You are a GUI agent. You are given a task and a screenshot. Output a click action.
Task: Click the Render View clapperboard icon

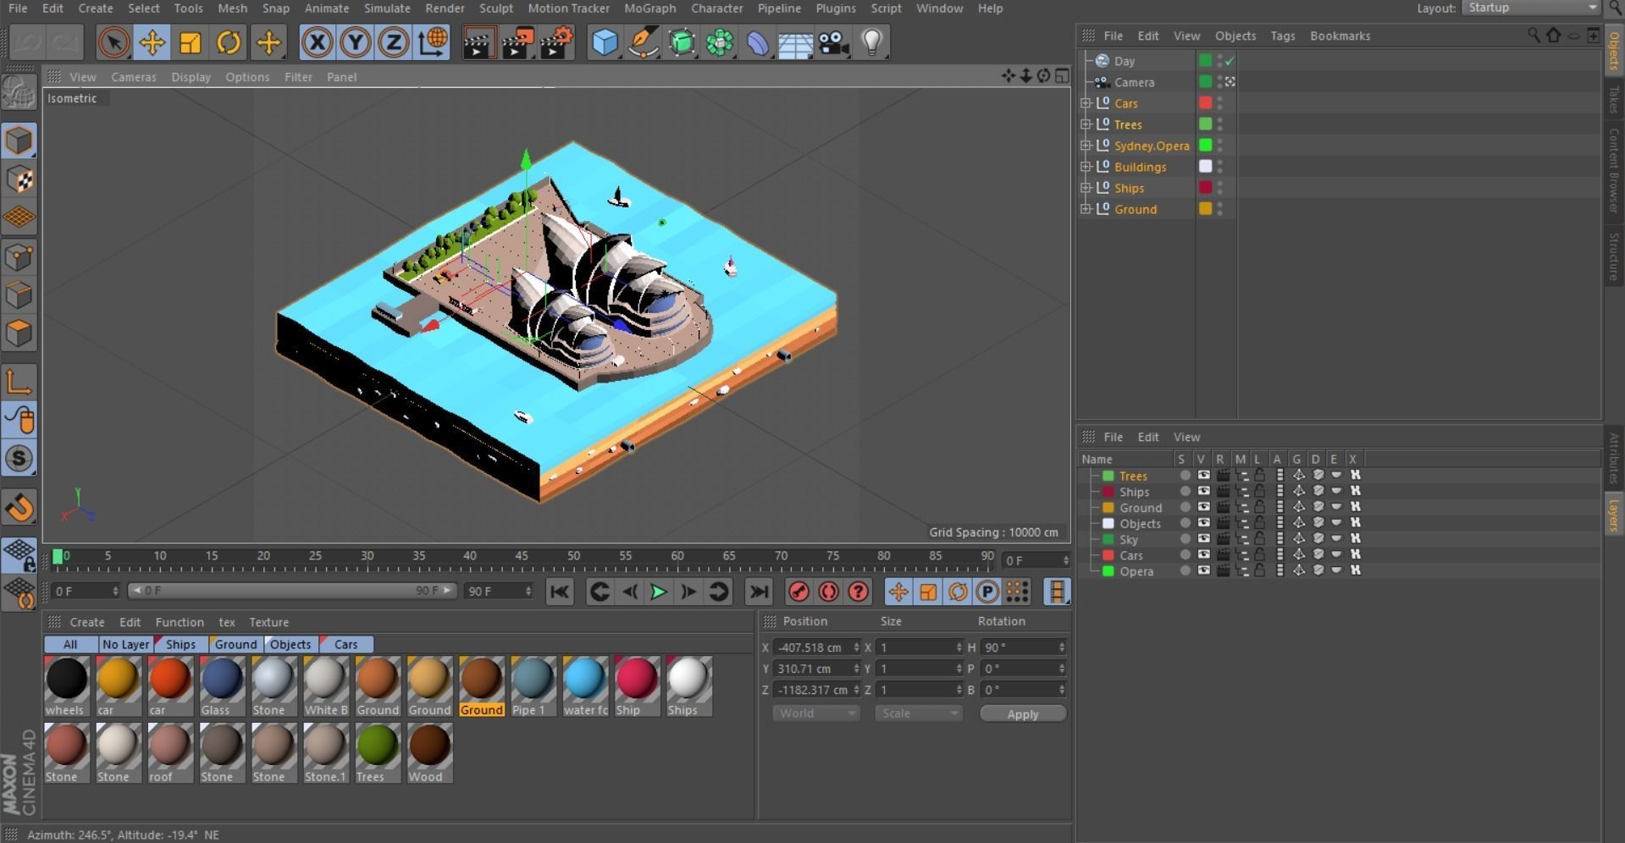pos(478,42)
